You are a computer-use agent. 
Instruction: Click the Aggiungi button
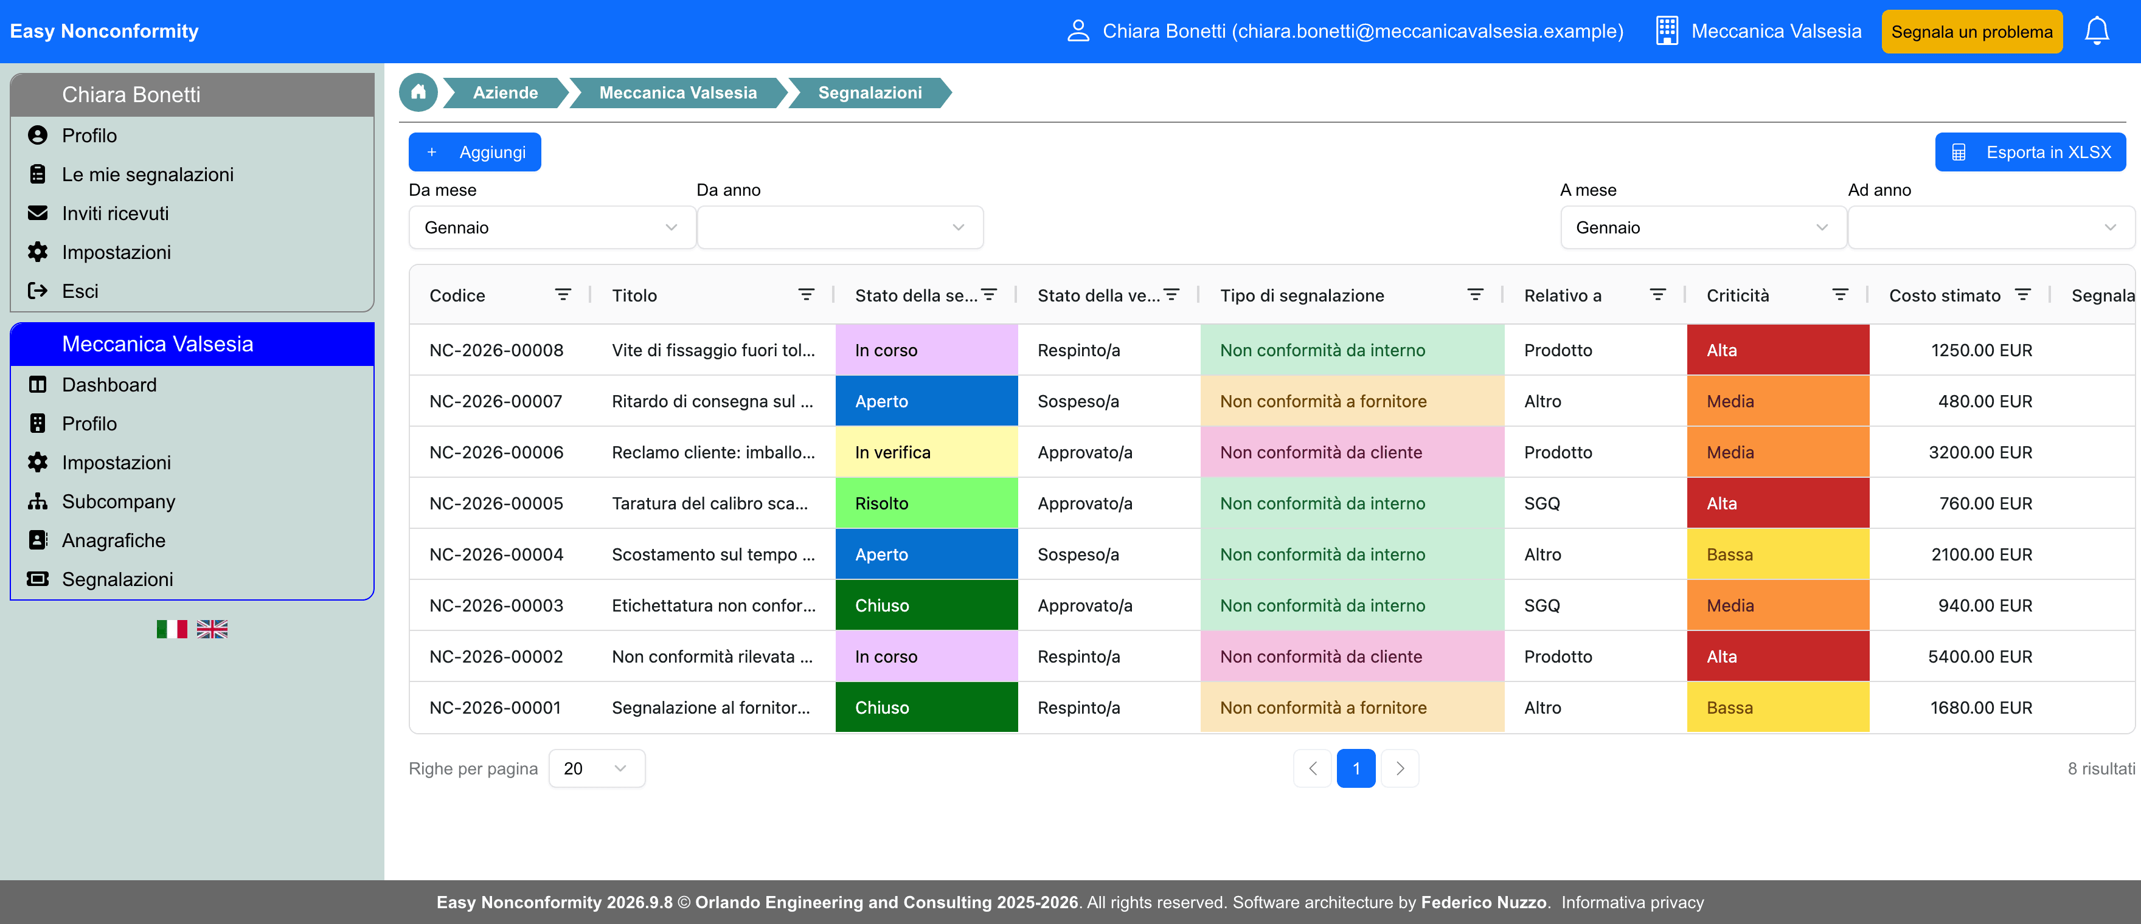(474, 152)
